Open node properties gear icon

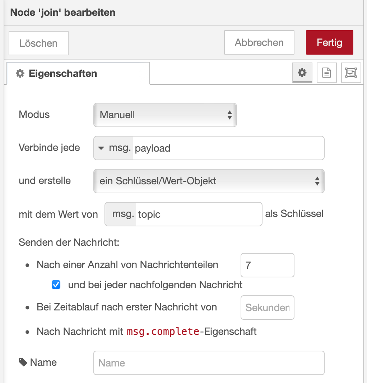[x=302, y=73]
